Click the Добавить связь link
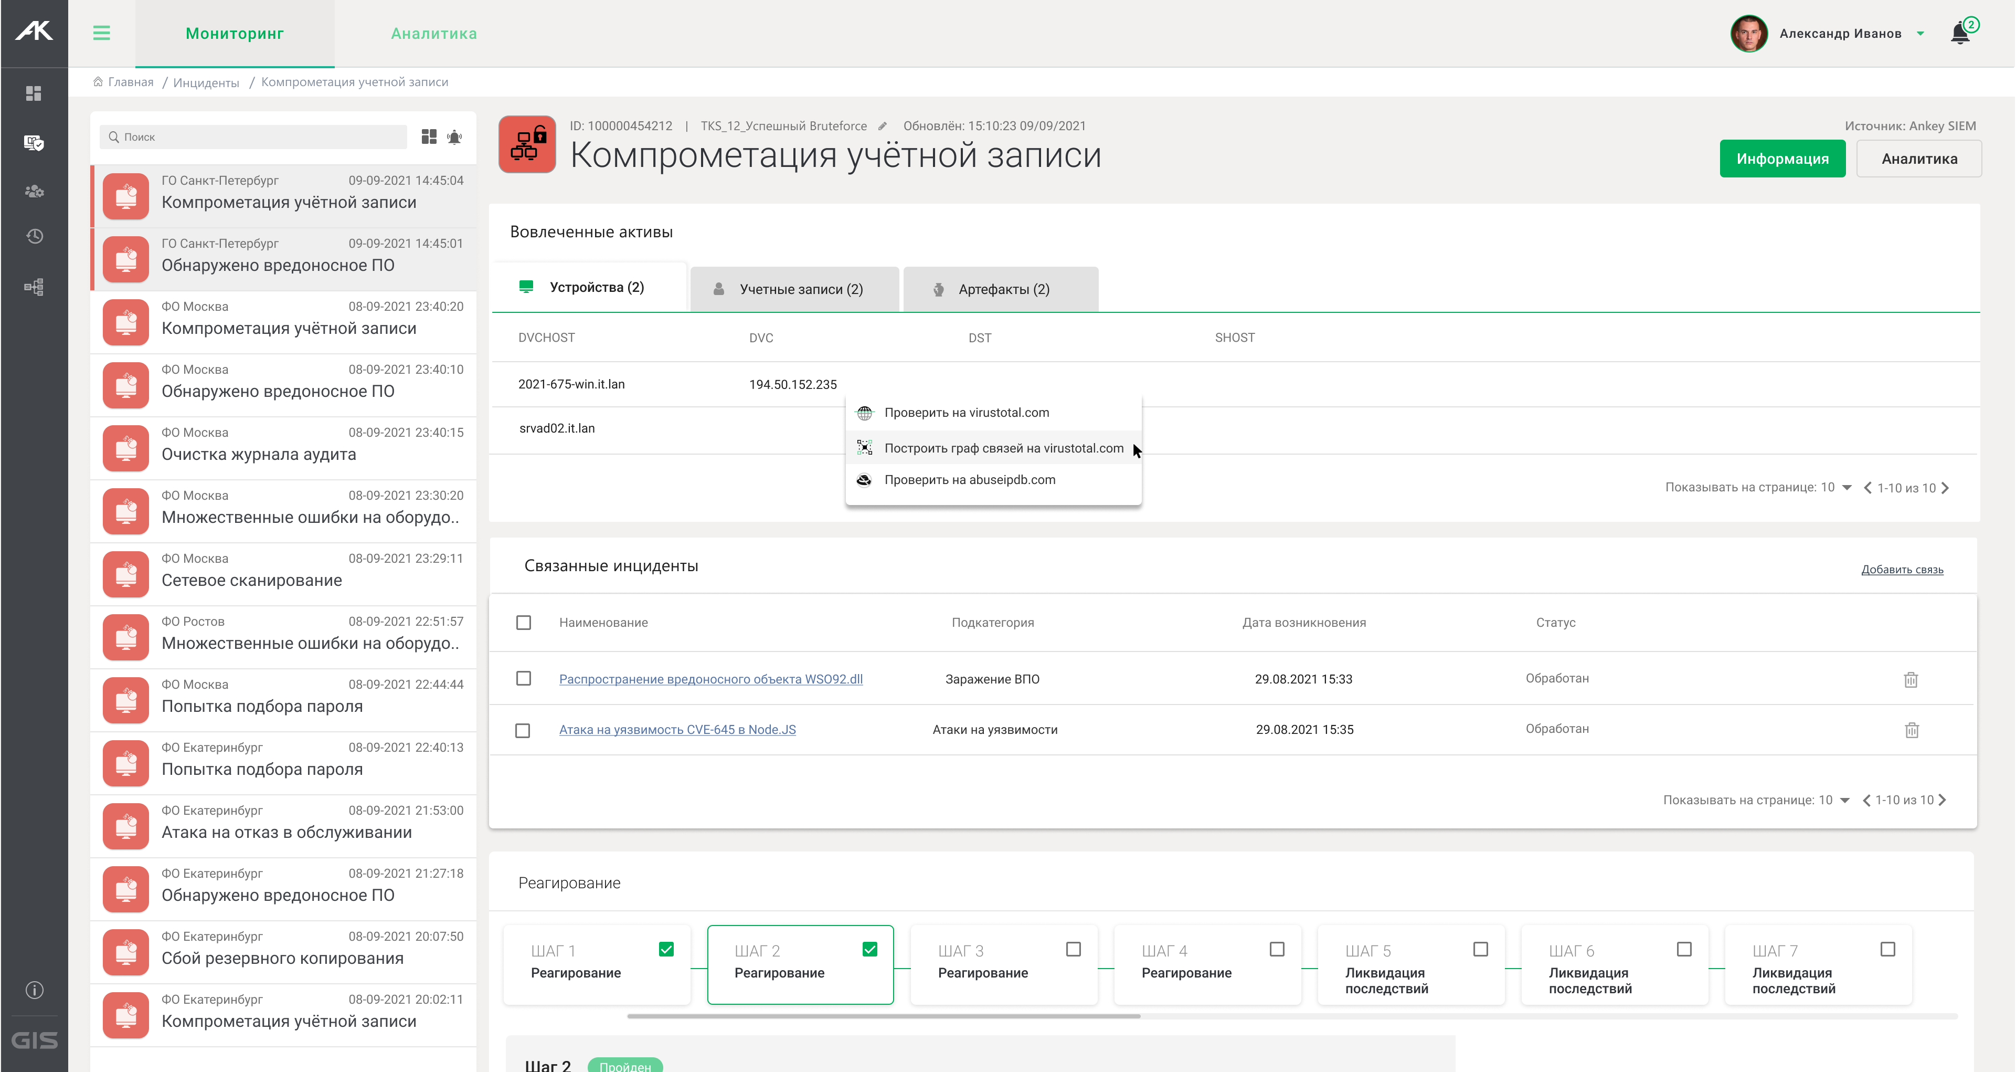 1902,569
